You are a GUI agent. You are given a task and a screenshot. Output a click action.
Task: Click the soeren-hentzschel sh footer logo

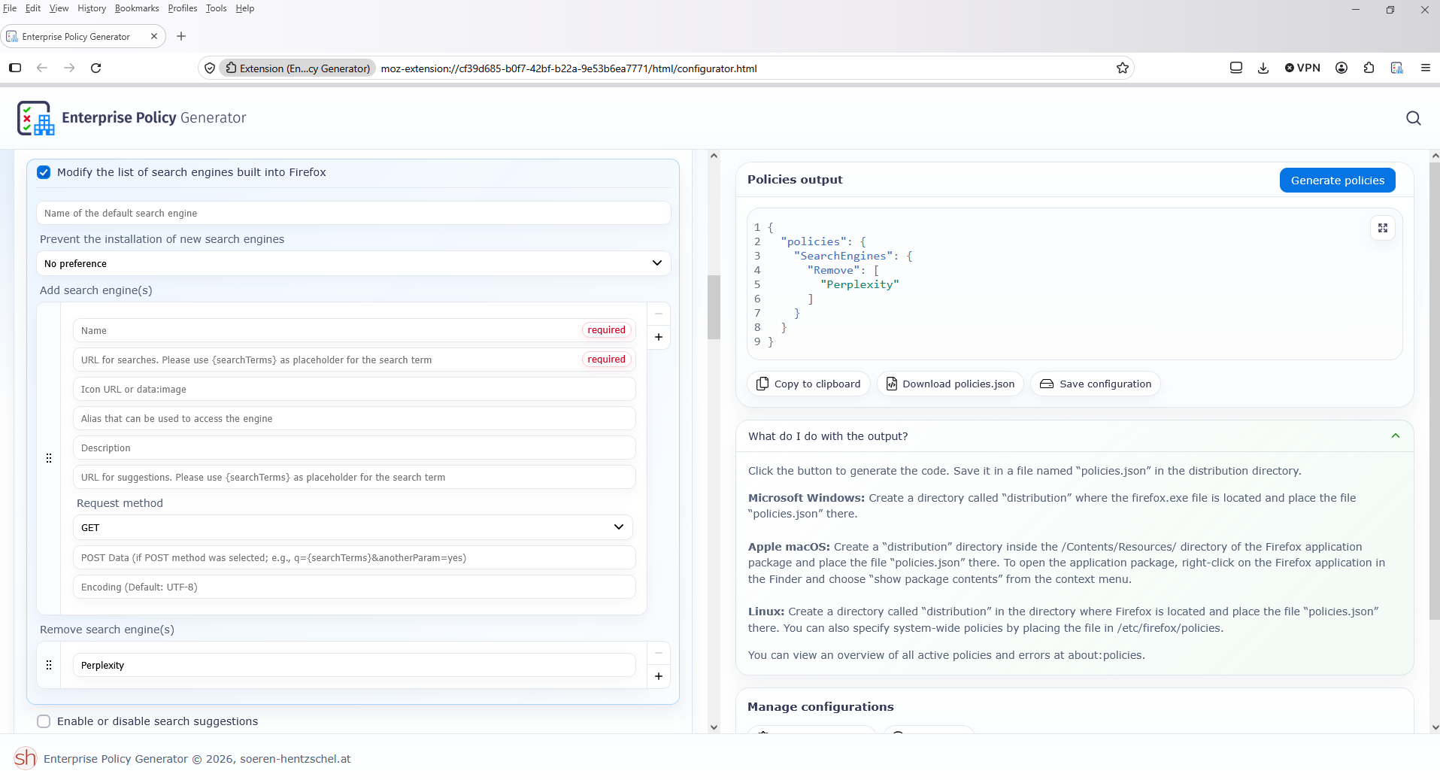25,758
